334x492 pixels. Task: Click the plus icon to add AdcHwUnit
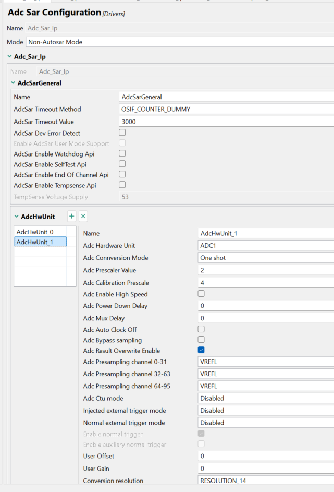72,216
